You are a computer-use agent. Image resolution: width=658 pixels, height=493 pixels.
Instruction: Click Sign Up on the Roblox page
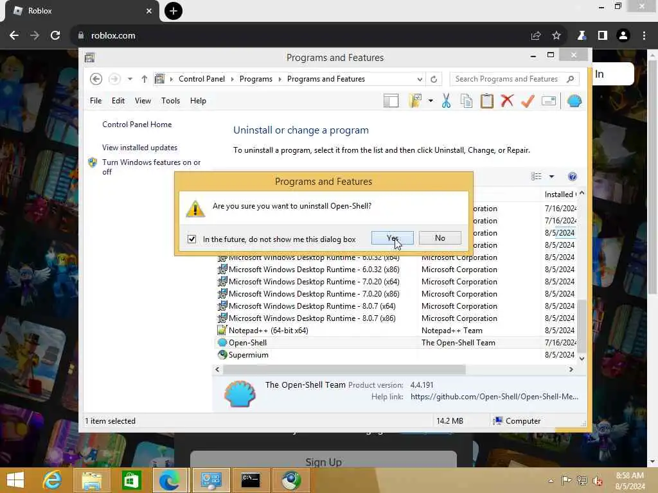coord(323,460)
